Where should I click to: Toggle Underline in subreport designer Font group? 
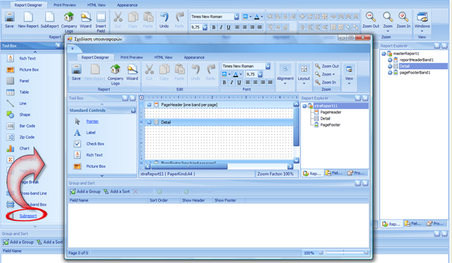click(239, 83)
